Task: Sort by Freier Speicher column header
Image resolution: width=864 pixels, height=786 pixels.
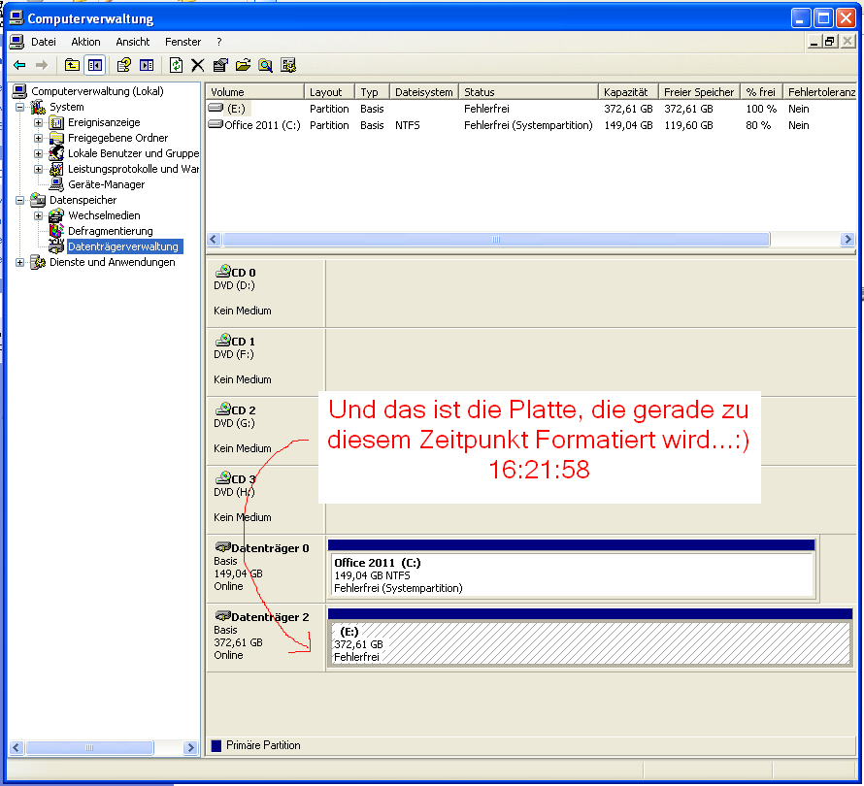Action: tap(699, 91)
